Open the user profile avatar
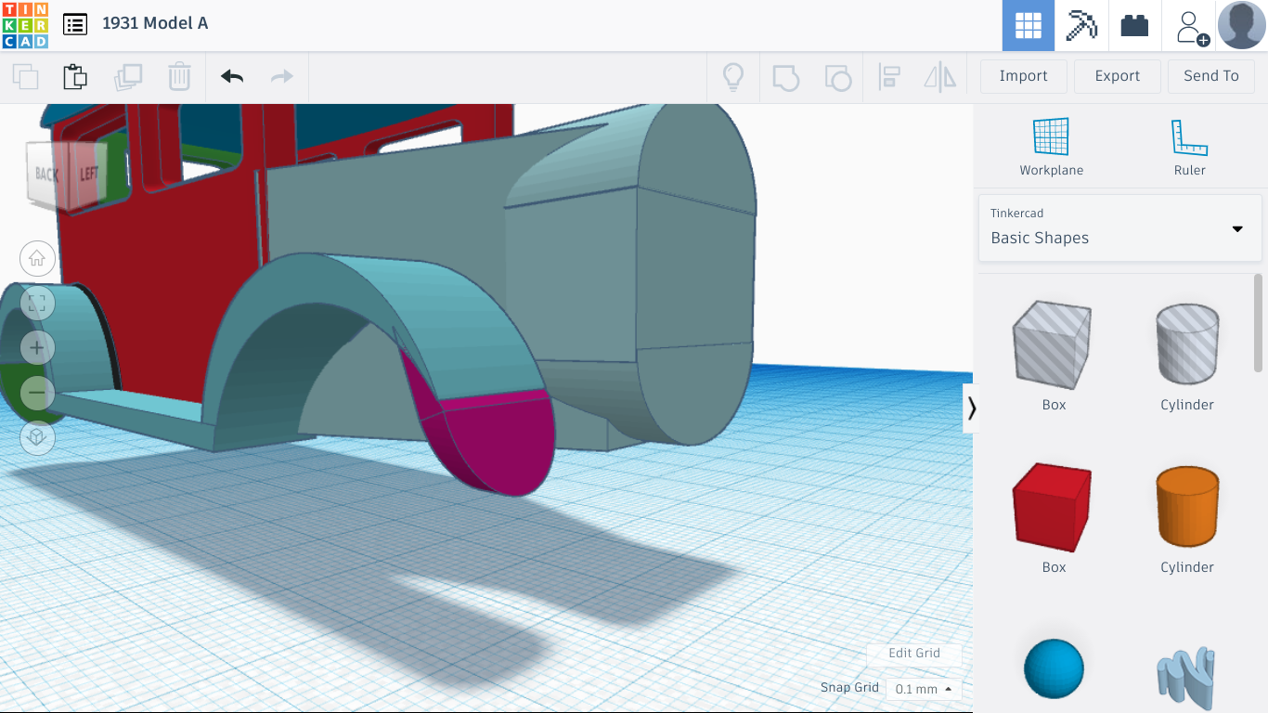Viewport: 1268px width, 713px height. pos(1241,25)
